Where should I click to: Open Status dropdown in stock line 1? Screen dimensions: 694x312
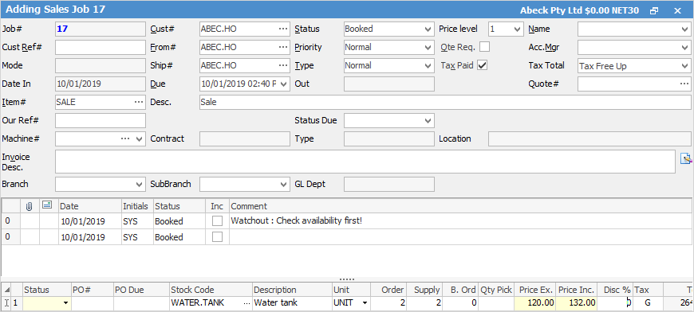pyautogui.click(x=66, y=303)
